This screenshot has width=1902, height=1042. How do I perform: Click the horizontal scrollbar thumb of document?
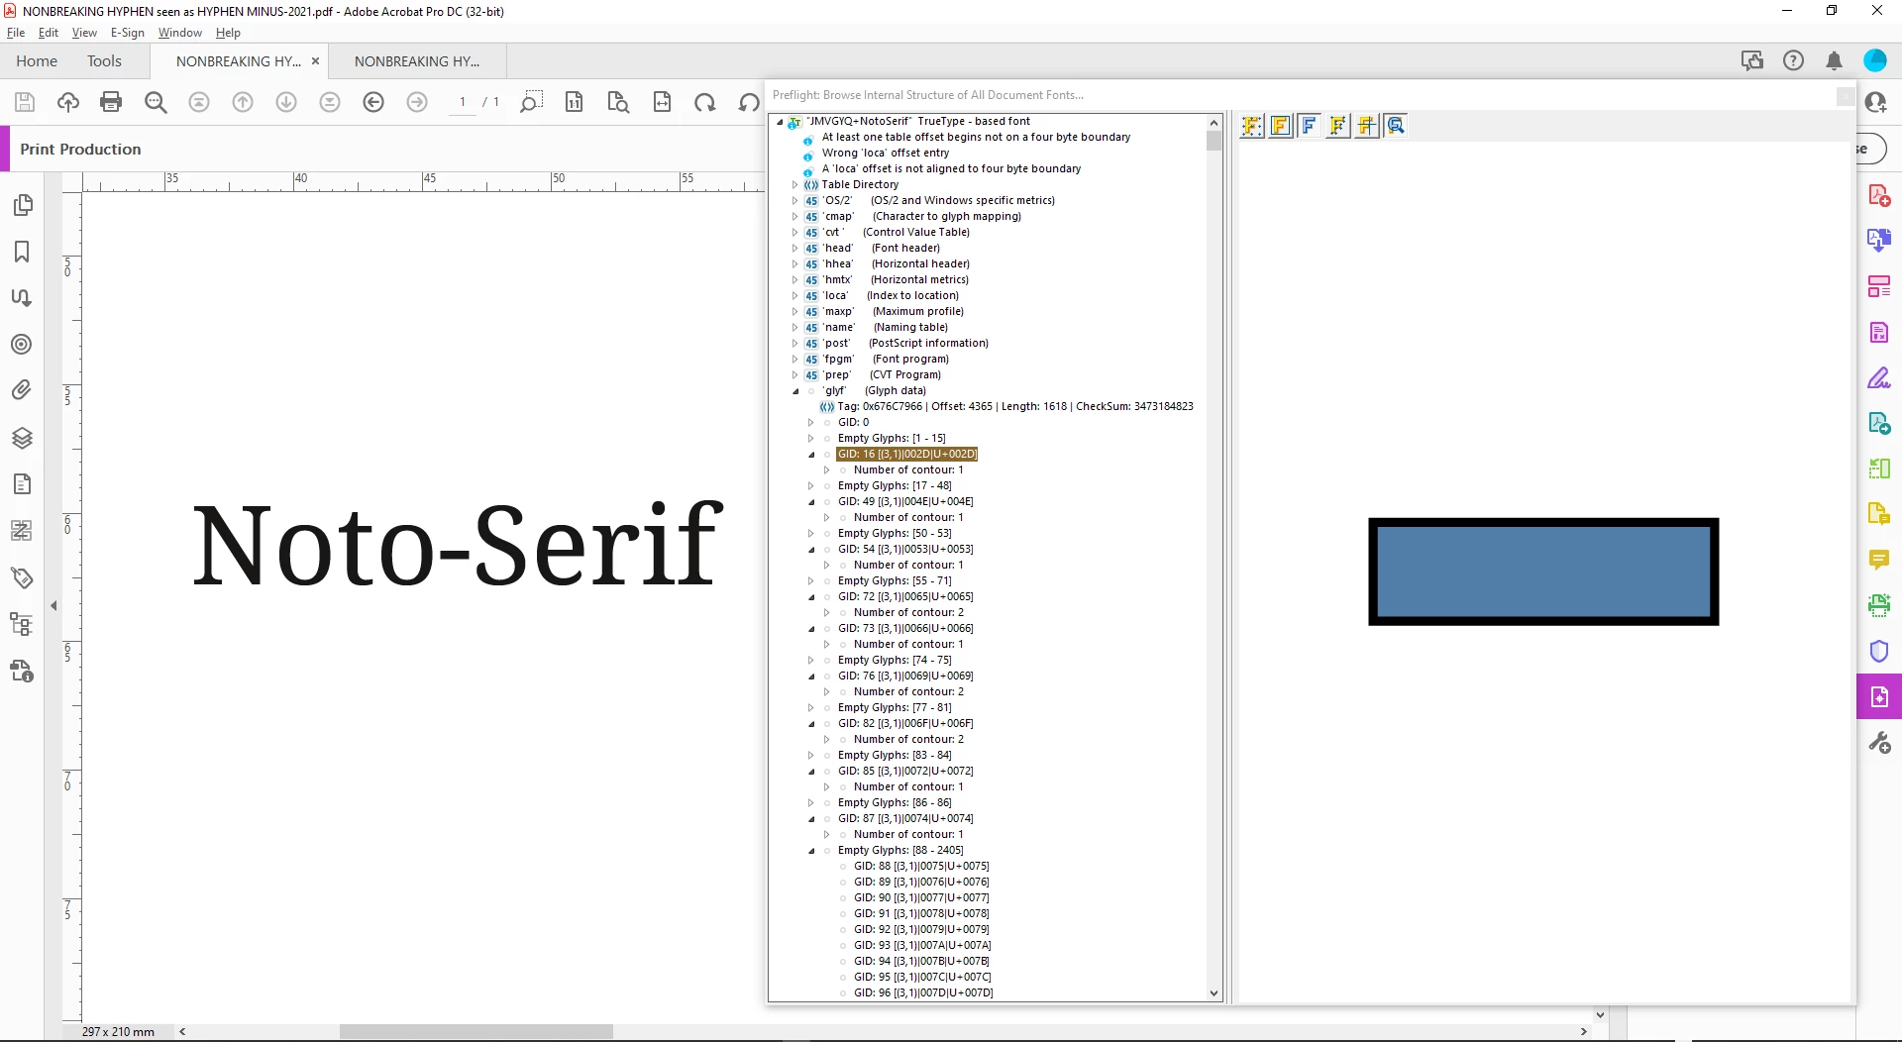pos(475,1032)
